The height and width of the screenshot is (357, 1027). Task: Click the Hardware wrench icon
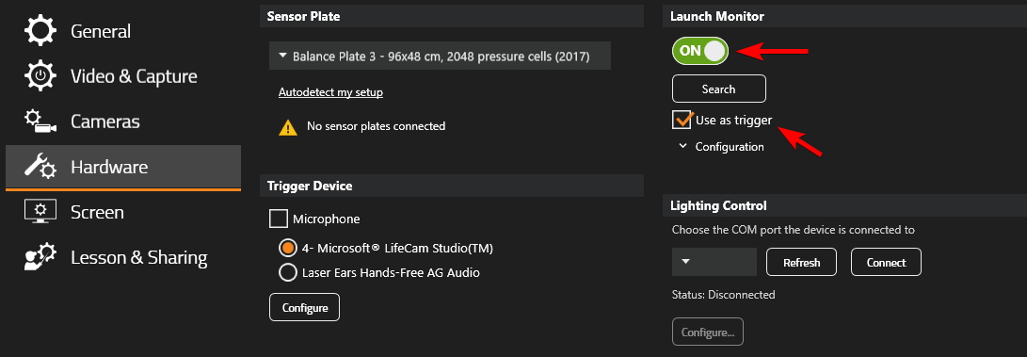[x=40, y=167]
